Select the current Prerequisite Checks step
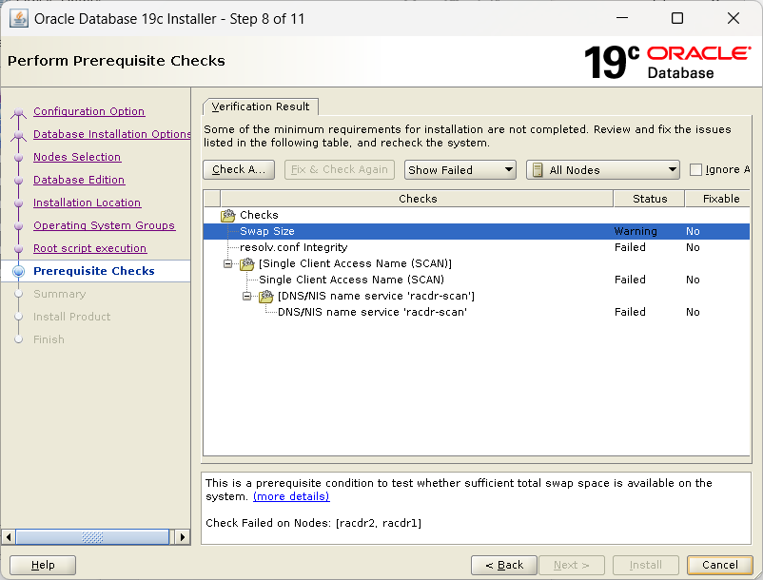 point(94,271)
